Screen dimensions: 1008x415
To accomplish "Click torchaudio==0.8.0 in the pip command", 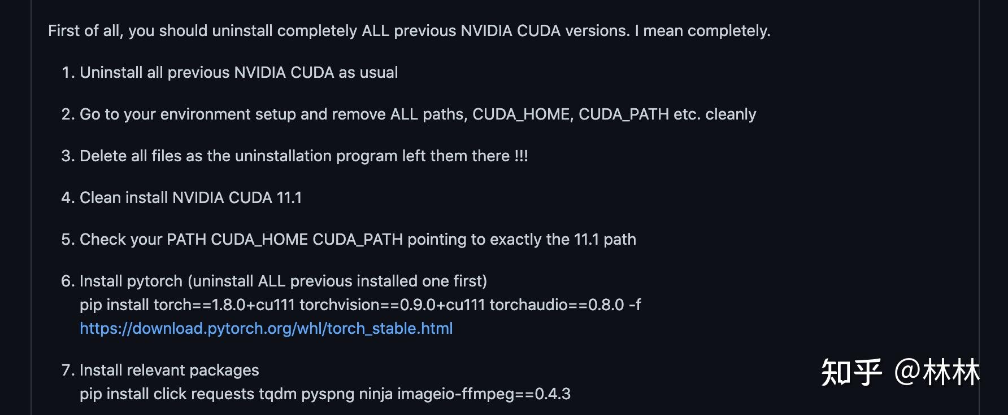I will pos(557,304).
